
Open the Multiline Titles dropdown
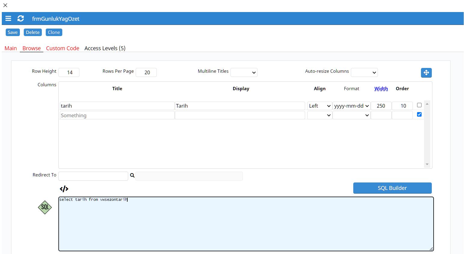[244, 72]
